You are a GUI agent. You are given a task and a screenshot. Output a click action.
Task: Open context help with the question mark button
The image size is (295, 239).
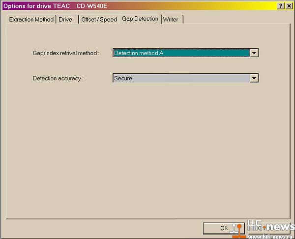click(281, 6)
